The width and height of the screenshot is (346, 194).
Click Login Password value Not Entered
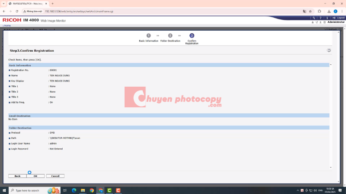(56, 149)
